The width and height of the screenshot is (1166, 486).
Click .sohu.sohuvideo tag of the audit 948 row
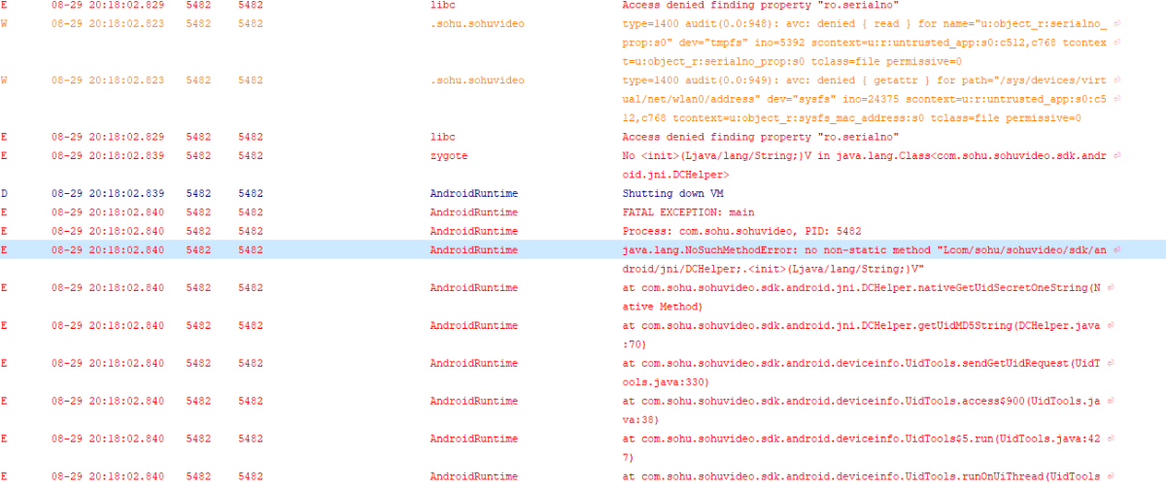[x=477, y=23]
